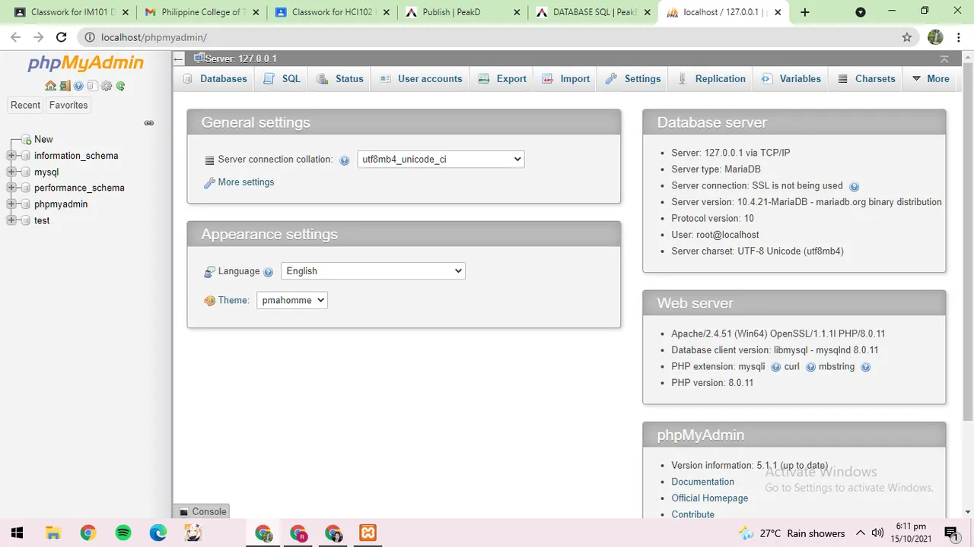Click the Recent button in sidebar
Screen dimensions: 974x547
[x=25, y=106]
